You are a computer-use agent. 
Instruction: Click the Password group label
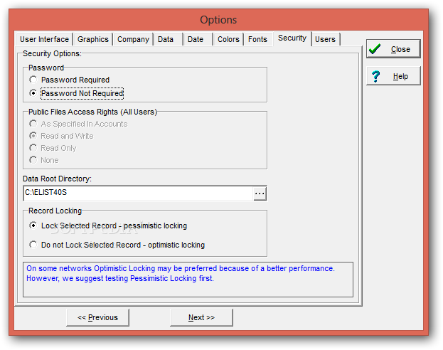[x=46, y=68]
